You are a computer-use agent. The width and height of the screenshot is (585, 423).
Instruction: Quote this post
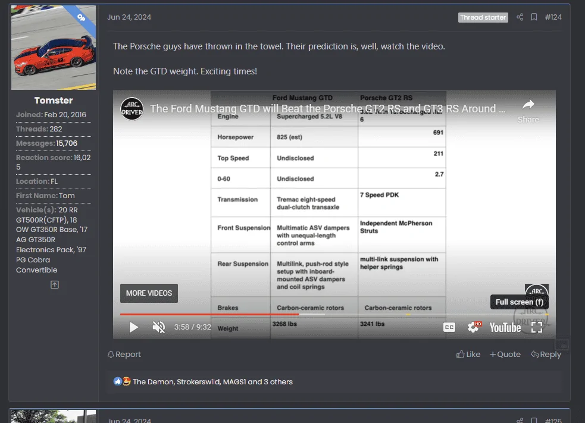505,355
